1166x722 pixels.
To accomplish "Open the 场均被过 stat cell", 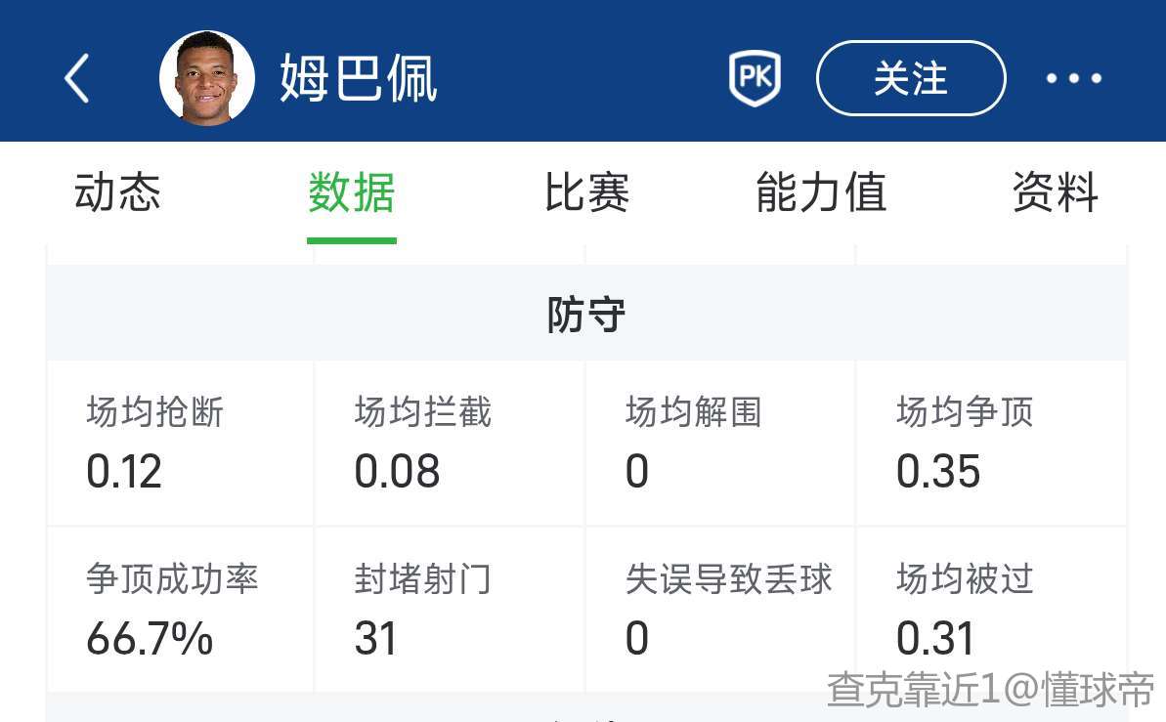I will click(991, 610).
